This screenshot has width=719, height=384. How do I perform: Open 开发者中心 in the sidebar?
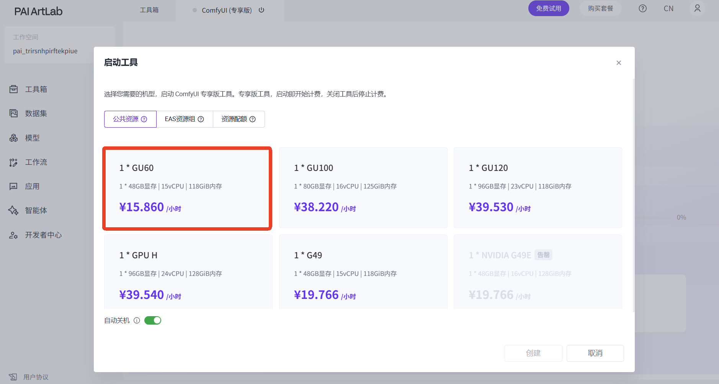tap(43, 235)
